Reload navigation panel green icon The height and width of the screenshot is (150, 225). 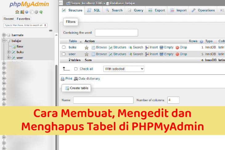tap(41, 12)
